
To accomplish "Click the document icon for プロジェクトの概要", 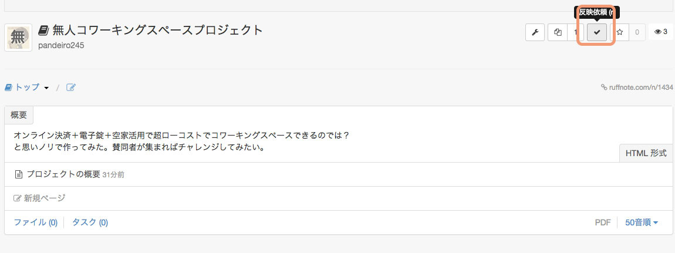I will pyautogui.click(x=19, y=174).
